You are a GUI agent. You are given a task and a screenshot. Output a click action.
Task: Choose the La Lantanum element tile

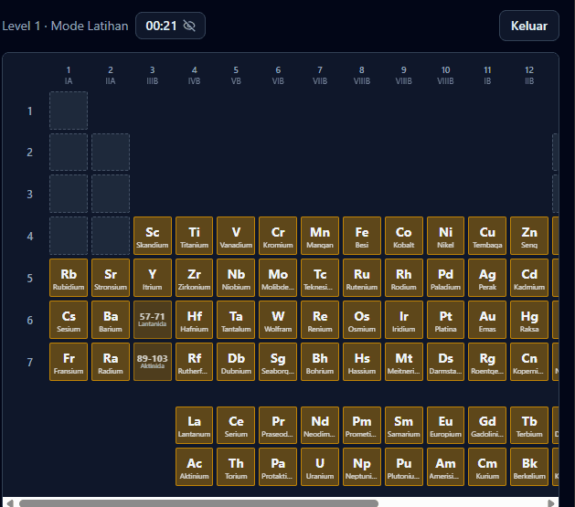(194, 426)
